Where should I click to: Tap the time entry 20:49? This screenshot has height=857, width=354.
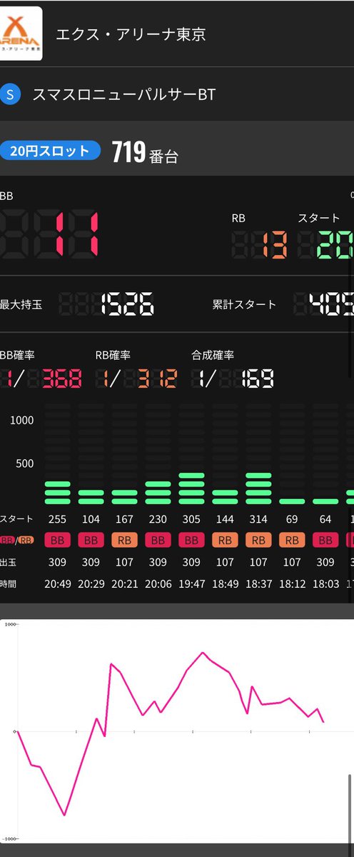tap(57, 583)
